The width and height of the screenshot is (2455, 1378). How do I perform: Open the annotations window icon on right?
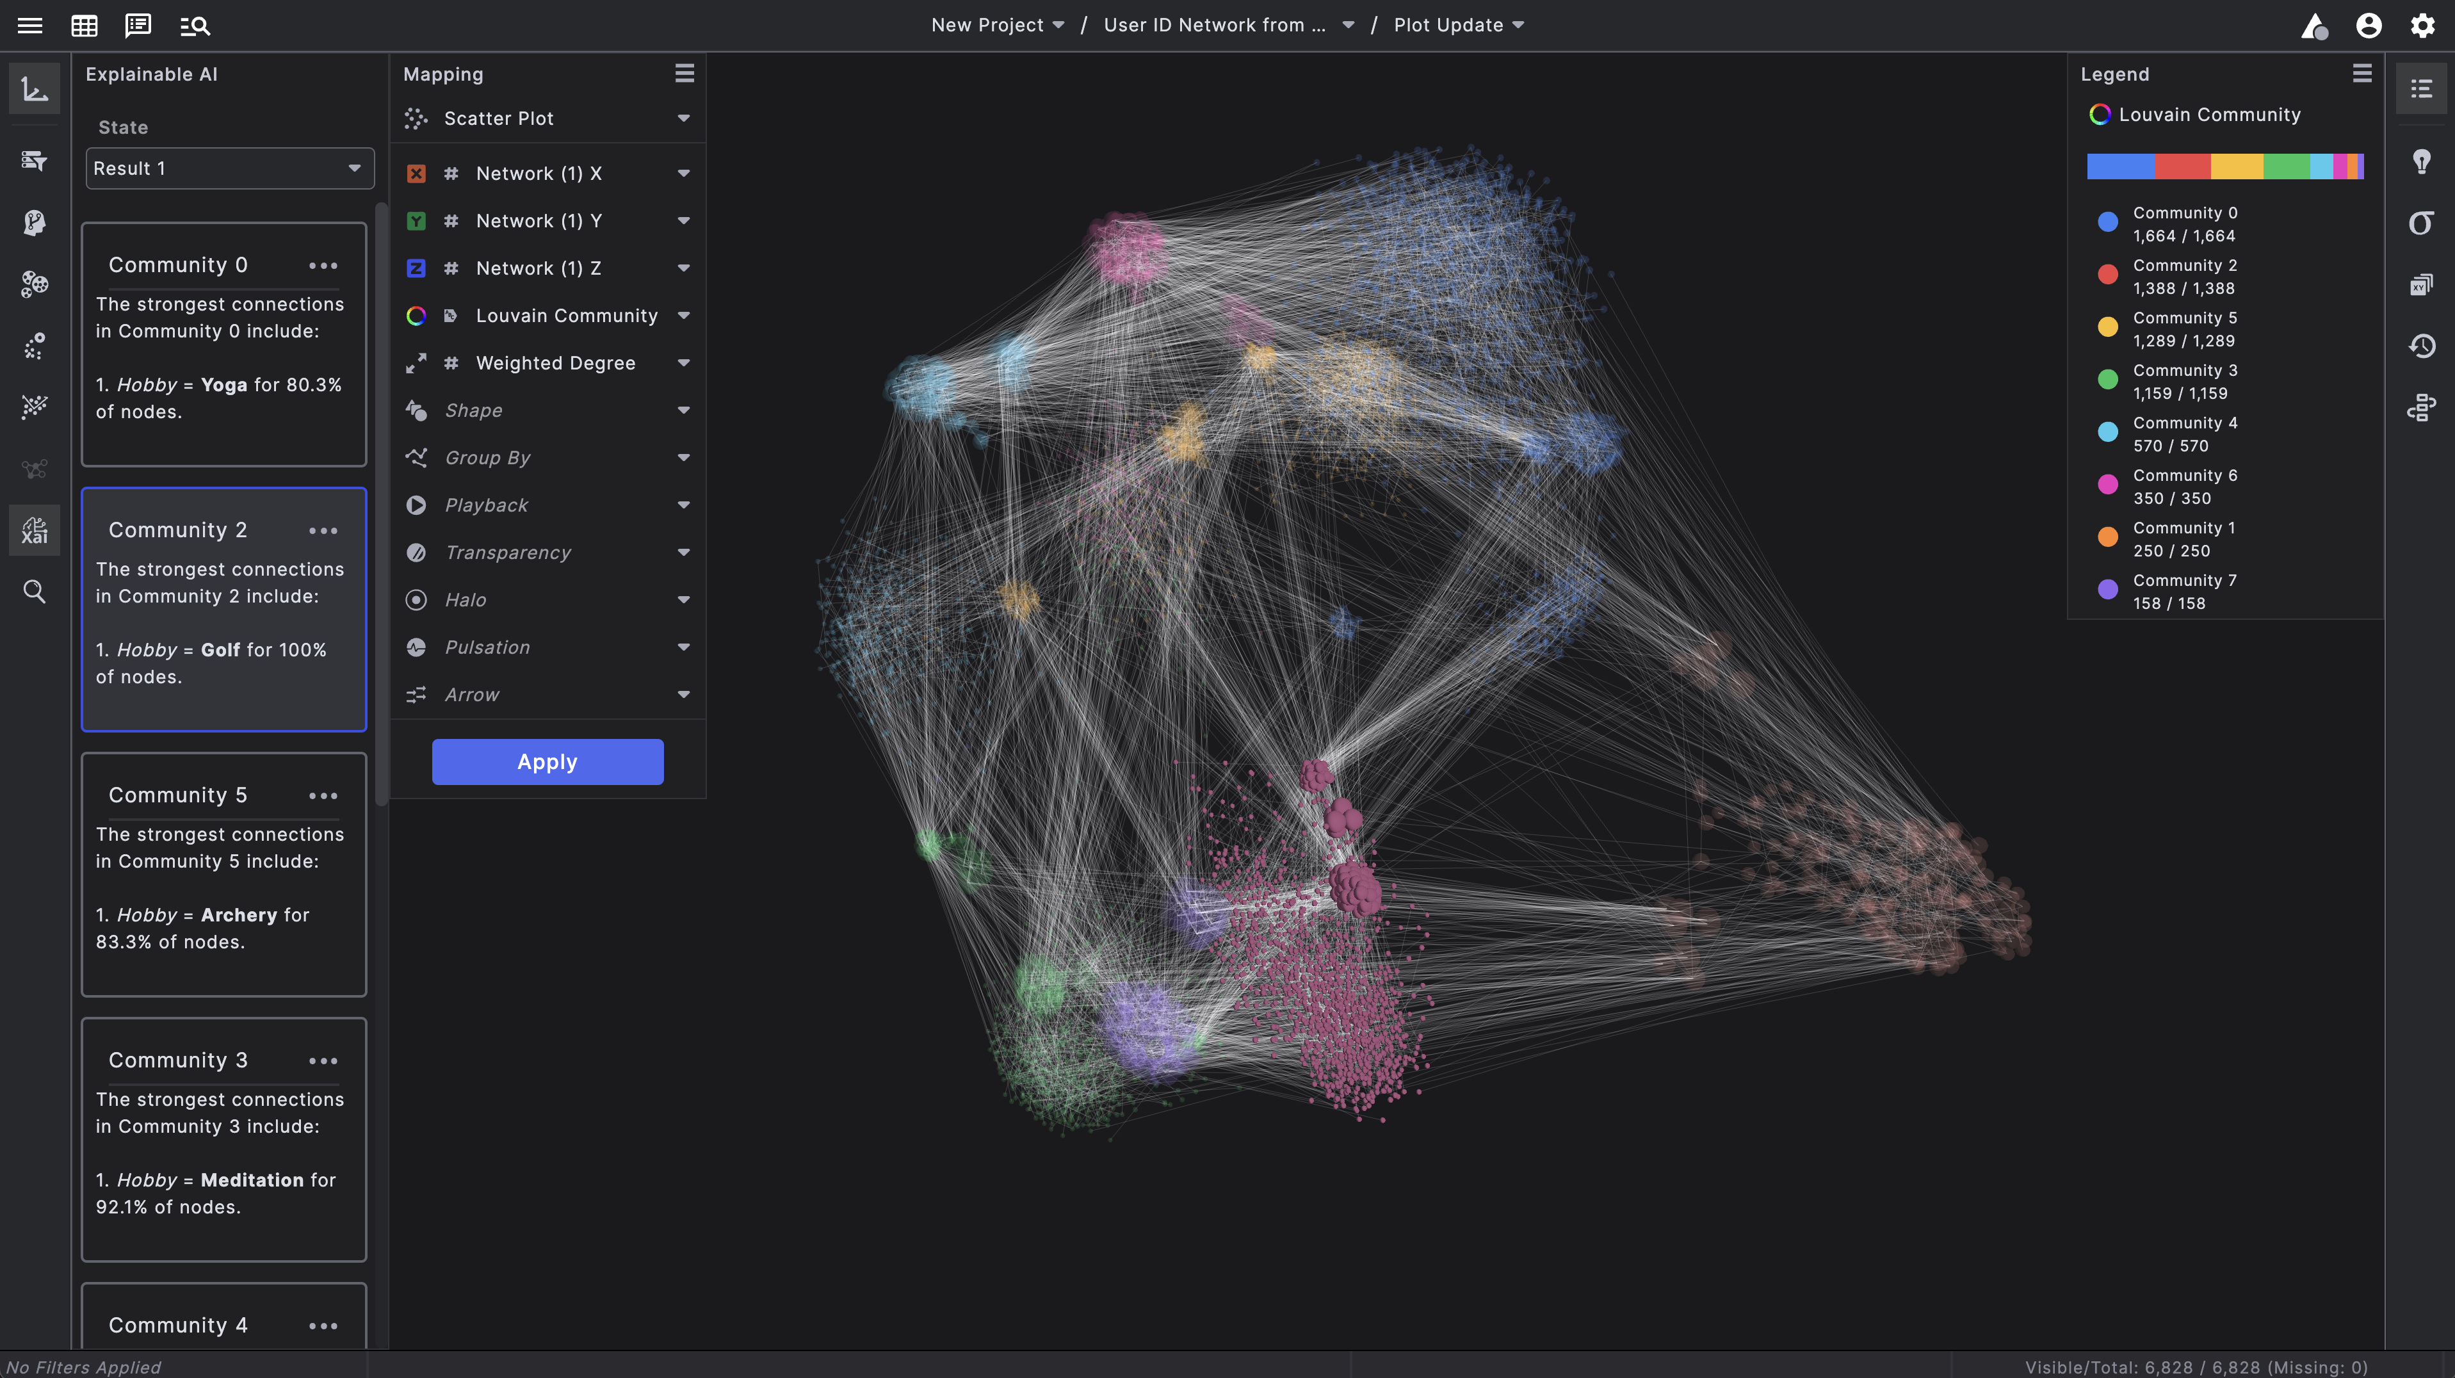click(2420, 284)
